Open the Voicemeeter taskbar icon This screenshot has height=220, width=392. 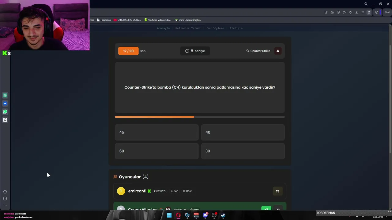pyautogui.click(x=196, y=215)
